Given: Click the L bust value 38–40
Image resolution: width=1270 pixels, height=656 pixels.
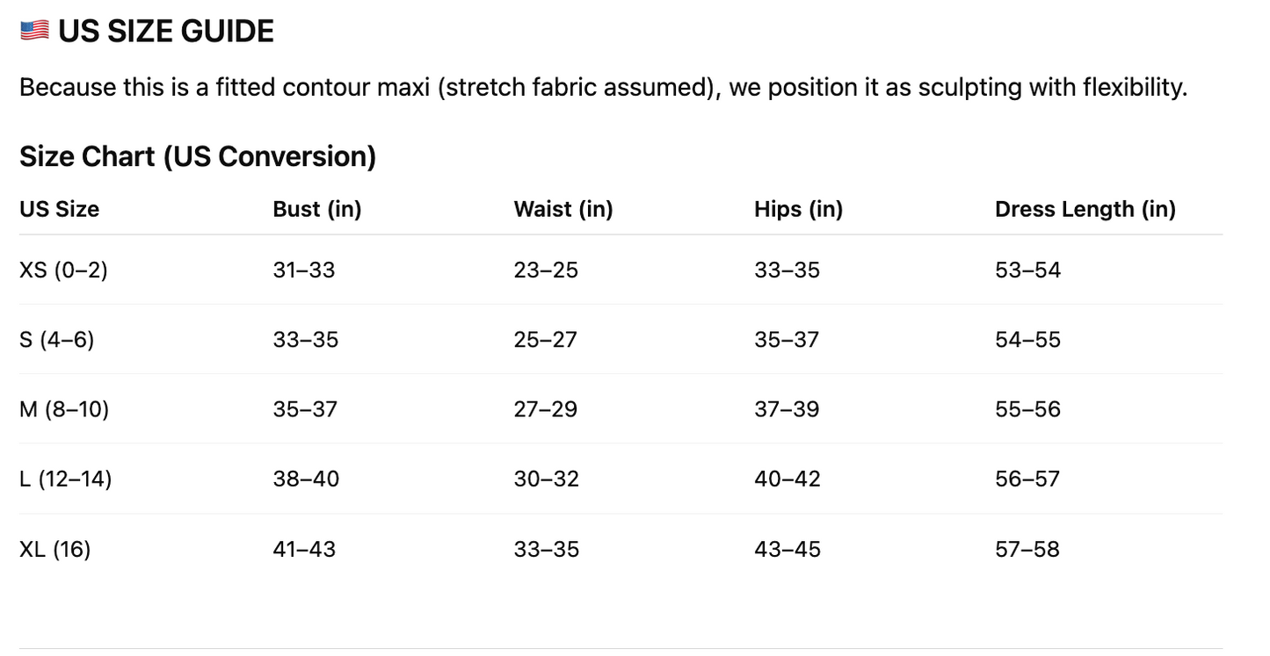Looking at the screenshot, I should [x=305, y=479].
